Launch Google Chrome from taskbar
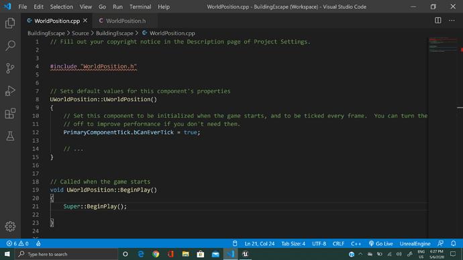Screen dimensions: 463x260 [156, 254]
